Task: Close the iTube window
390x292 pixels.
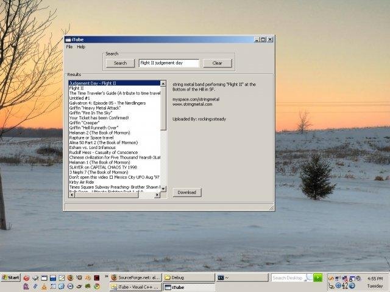Action: (x=270, y=40)
